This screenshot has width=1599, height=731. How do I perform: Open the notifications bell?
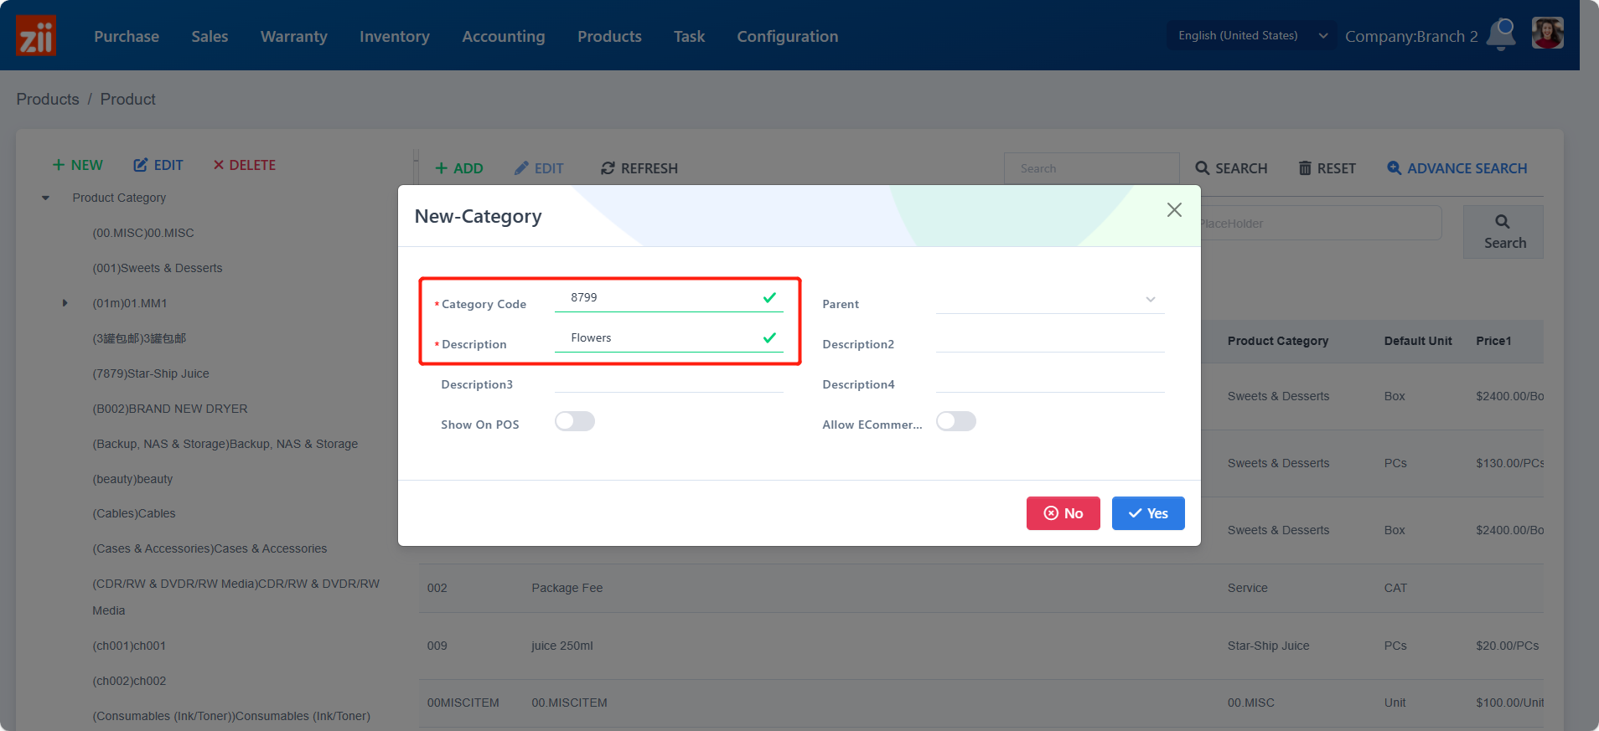[1501, 34]
